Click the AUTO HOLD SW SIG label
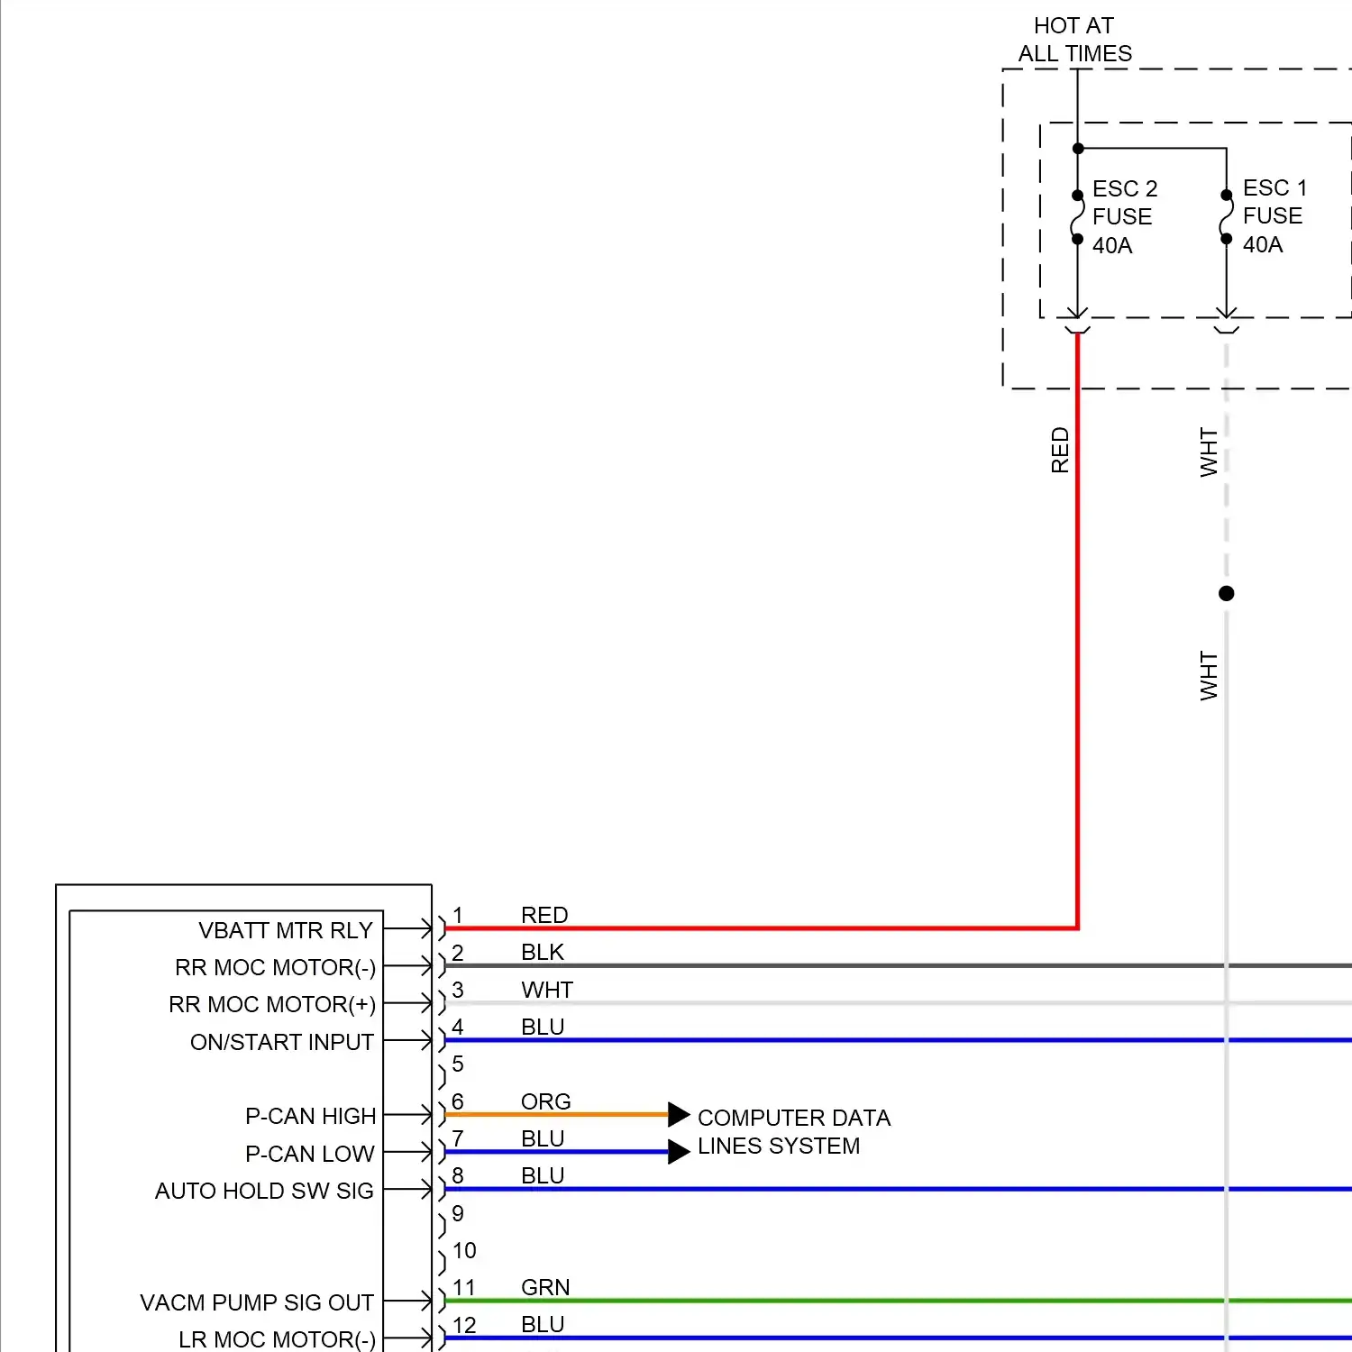This screenshot has width=1352, height=1352. point(264,1191)
